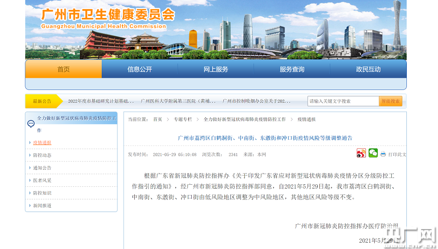438x249 pixels.
Task: Focus the keyword search input field
Action: click(x=343, y=101)
